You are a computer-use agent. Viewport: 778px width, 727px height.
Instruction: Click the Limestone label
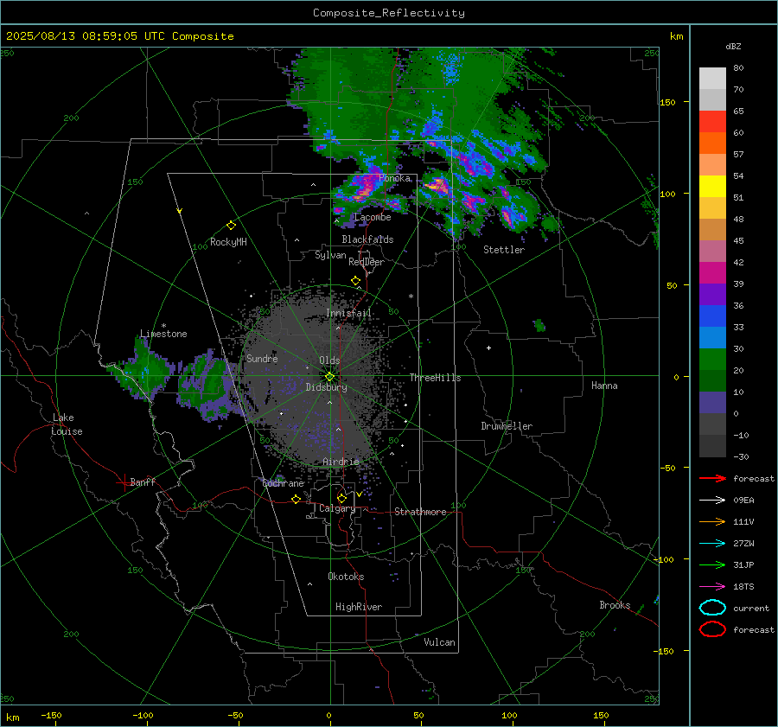pyautogui.click(x=163, y=334)
